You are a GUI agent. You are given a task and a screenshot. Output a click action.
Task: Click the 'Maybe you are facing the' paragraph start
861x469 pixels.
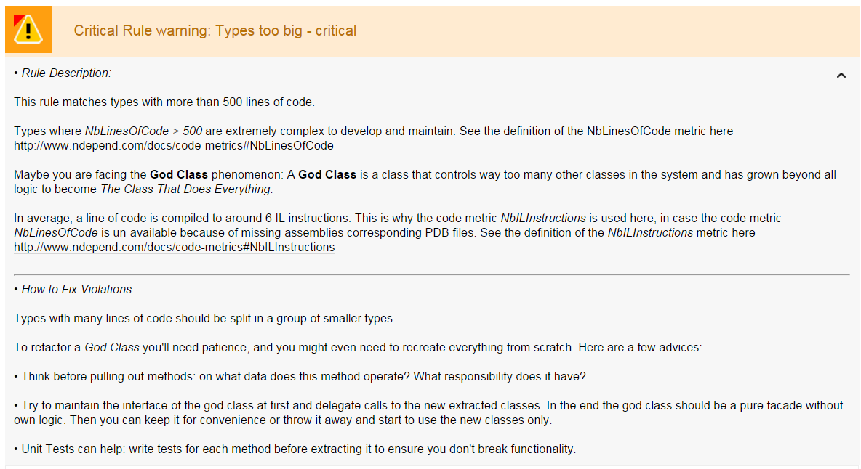tap(81, 175)
